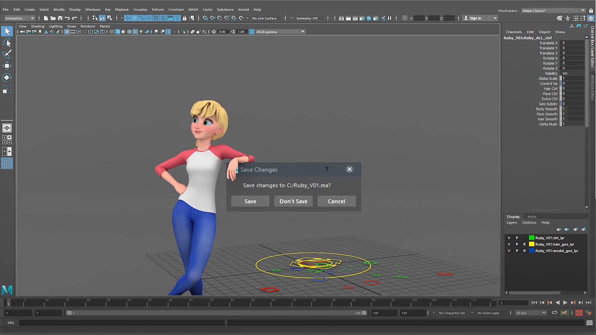This screenshot has width=596, height=335.
Task: Click the Render current frame icon
Action: pyautogui.click(x=348, y=18)
